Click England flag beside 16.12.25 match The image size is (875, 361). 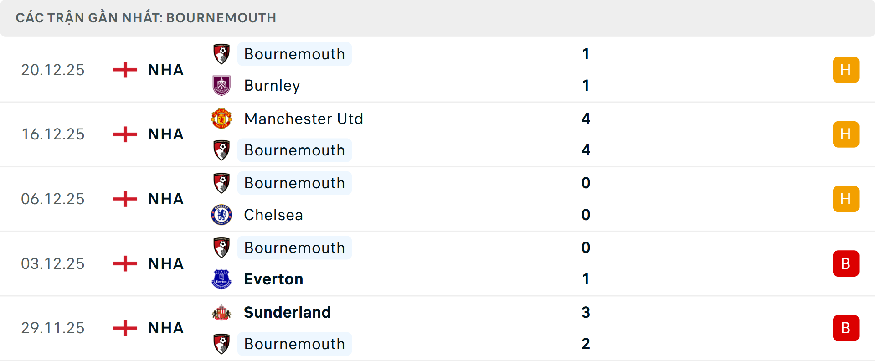pyautogui.click(x=125, y=134)
